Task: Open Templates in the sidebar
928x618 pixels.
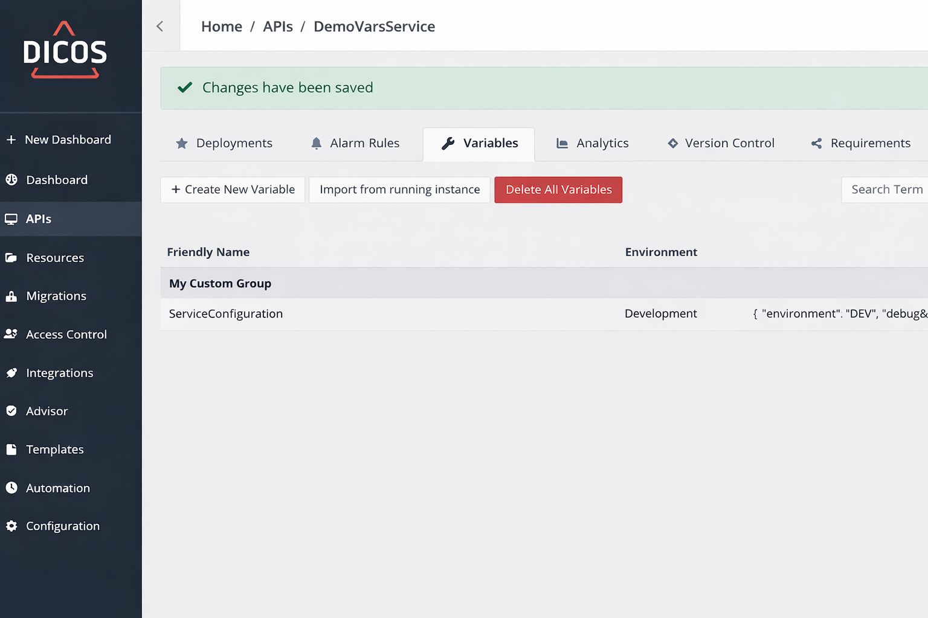Action: [54, 450]
